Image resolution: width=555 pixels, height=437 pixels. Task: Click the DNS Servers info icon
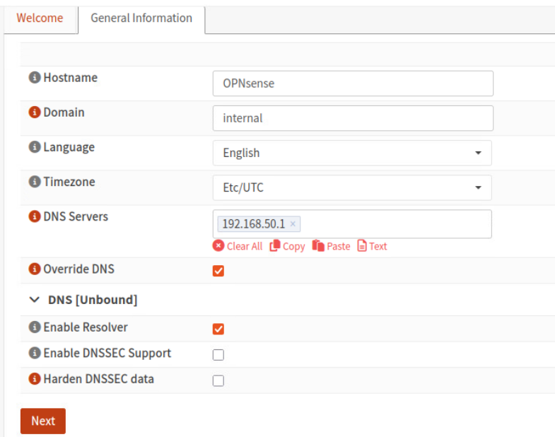click(35, 216)
